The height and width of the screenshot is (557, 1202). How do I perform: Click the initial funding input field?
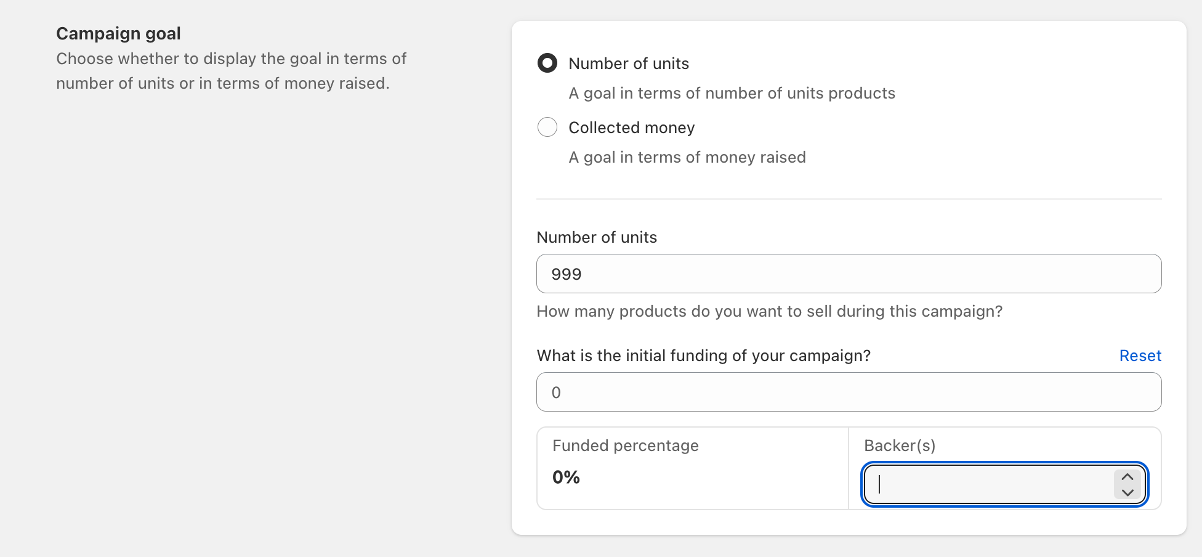pyautogui.click(x=849, y=392)
